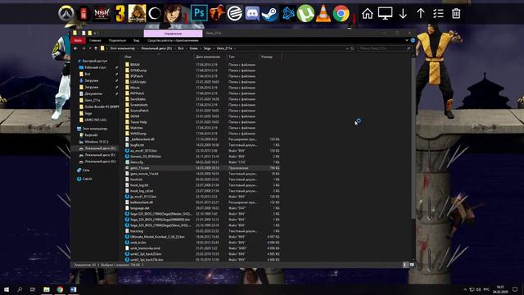Viewport: 524px width, 295px height.
Task: Open the Вид ribbon tab
Action: (137, 40)
